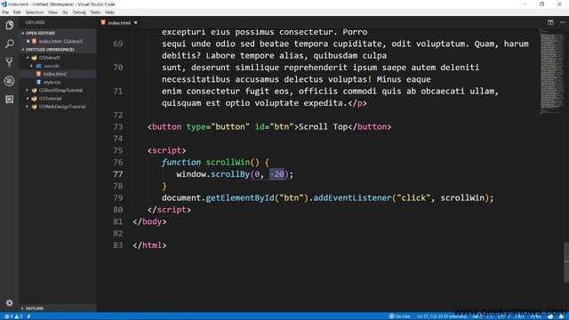The image size is (569, 320).
Task: Click line number 73 in the gutter
Action: [x=118, y=126]
